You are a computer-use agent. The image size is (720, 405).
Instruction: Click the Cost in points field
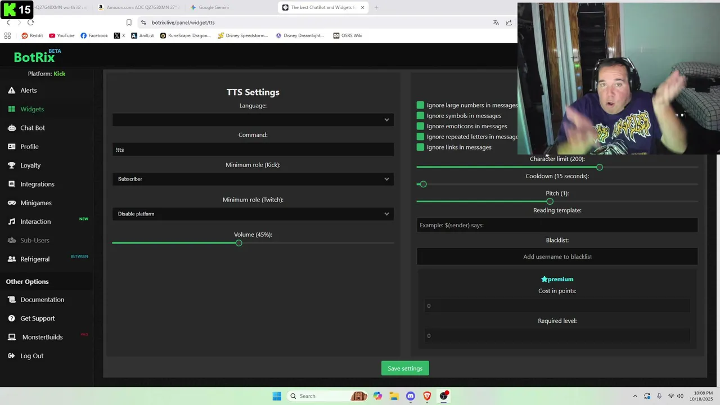[x=557, y=306]
